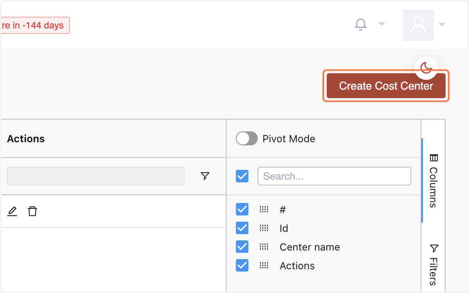Toggle the select-all columns checkbox
This screenshot has width=469, height=293.
pos(242,176)
